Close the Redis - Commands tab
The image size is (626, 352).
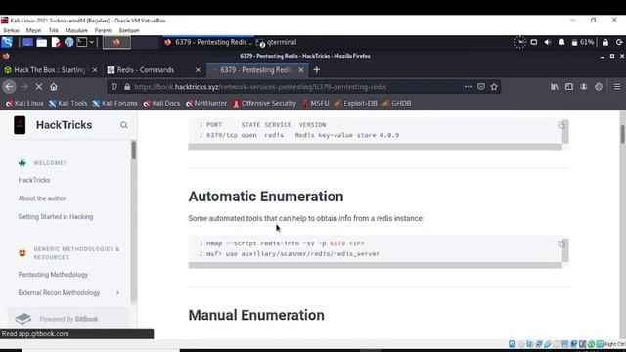click(x=198, y=70)
